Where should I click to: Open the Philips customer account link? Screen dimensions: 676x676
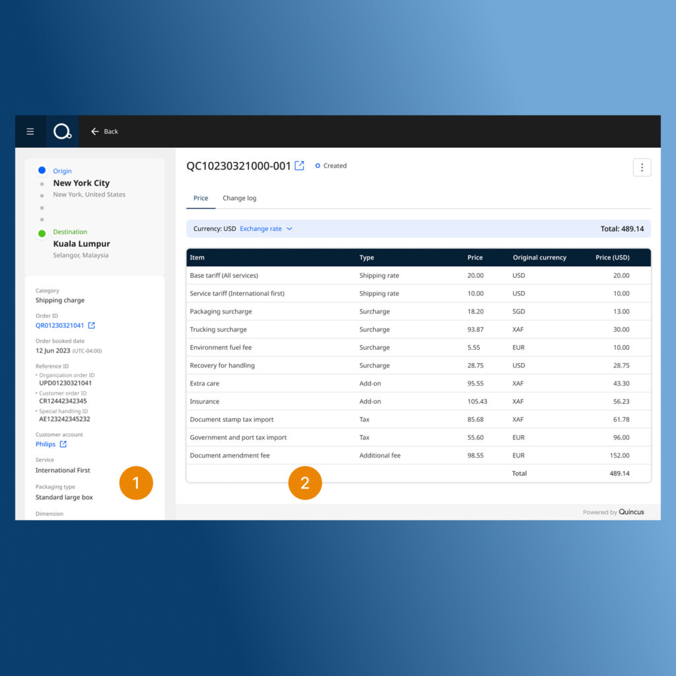tap(46, 444)
